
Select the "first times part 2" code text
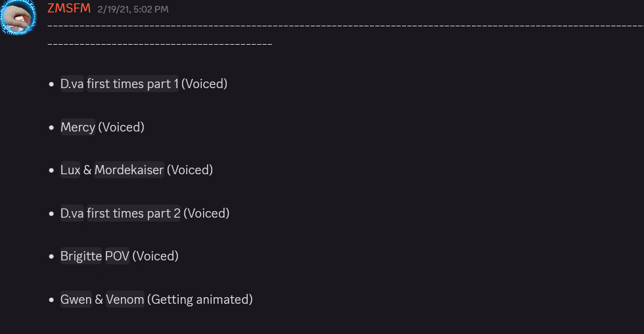[x=133, y=214]
